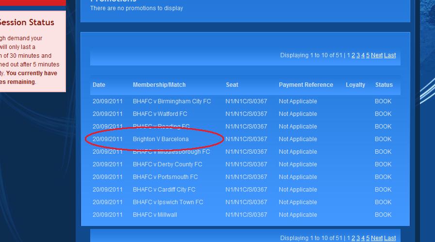Select the BHAFC v Ipswich Town FC match
The height and width of the screenshot is (242, 435).
(x=168, y=202)
